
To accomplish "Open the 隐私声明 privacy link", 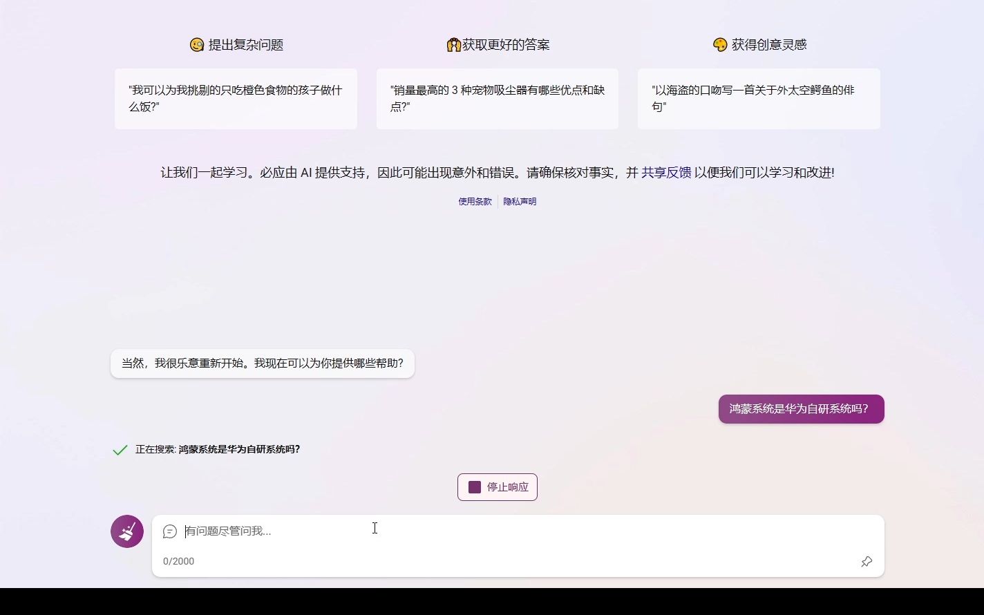I will pyautogui.click(x=520, y=201).
